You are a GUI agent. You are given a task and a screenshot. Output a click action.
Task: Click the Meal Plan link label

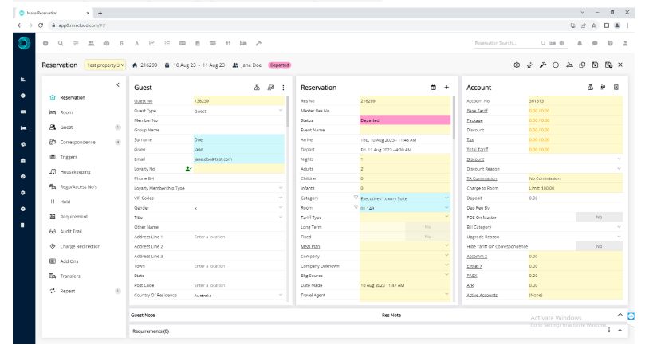pyautogui.click(x=310, y=246)
